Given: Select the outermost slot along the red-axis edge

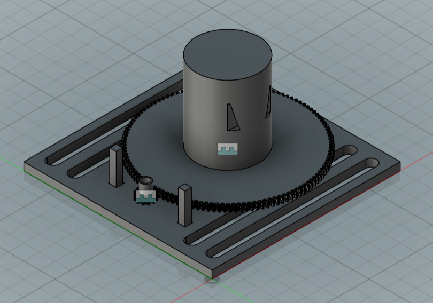Looking at the screenshot, I should click(293, 208).
